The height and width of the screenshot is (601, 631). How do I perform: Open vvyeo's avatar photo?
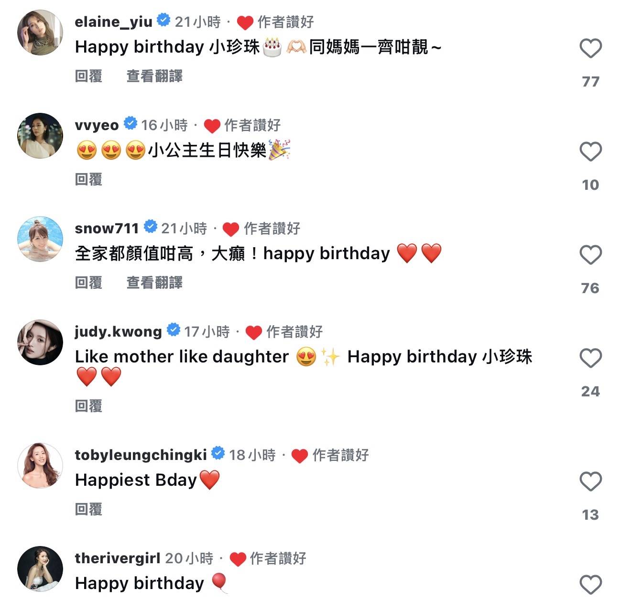(x=40, y=136)
